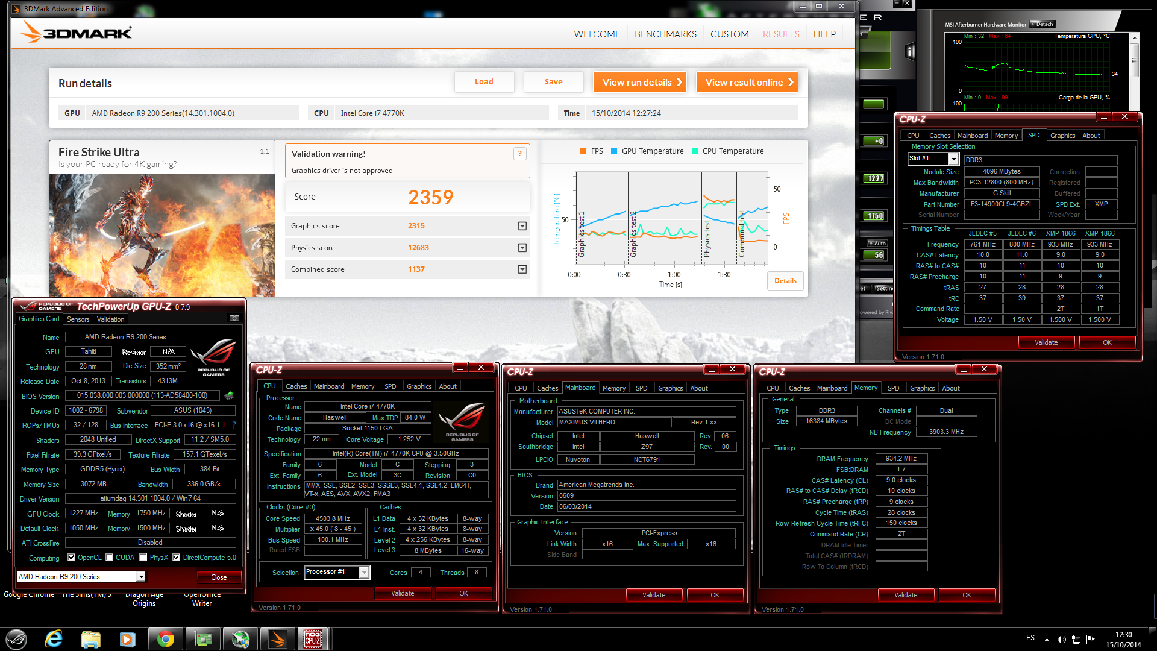
Task: Click the ROG logo in GPU-Z window
Action: click(x=213, y=357)
